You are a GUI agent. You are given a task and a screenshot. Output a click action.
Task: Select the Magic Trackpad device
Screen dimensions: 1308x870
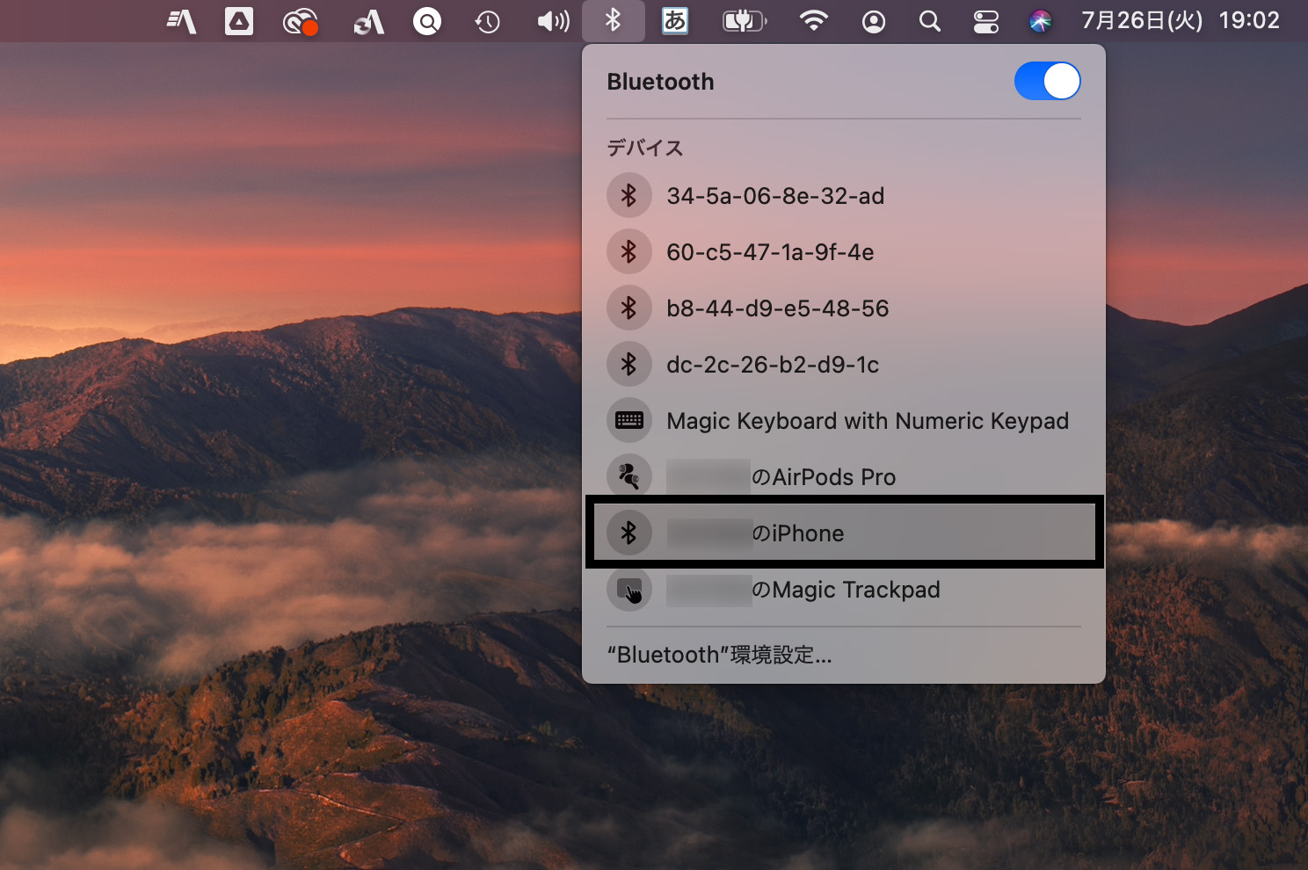843,589
